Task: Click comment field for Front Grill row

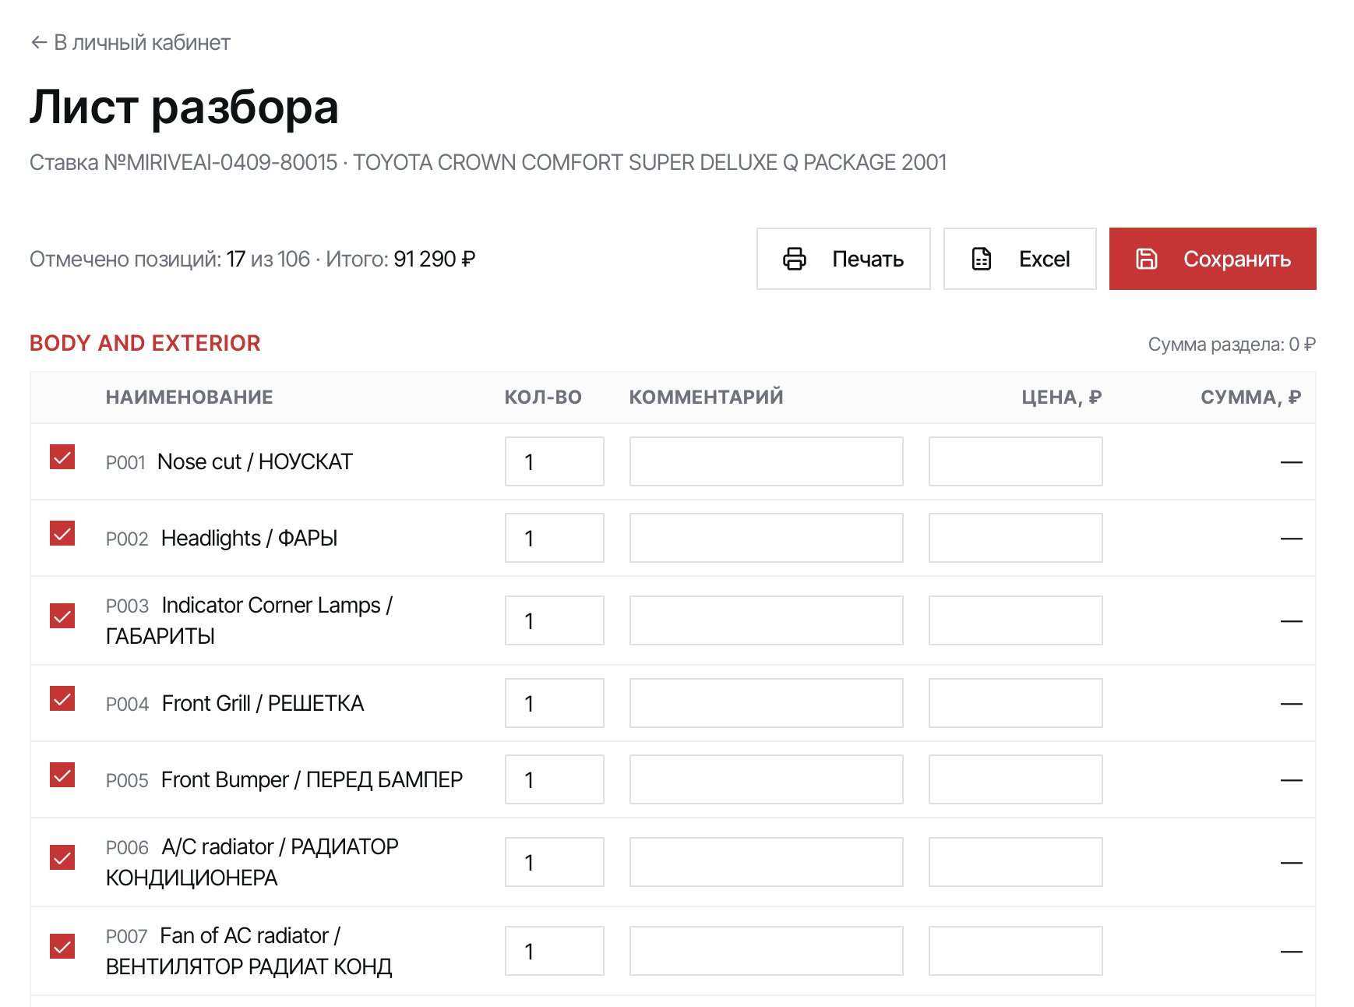Action: click(x=767, y=703)
